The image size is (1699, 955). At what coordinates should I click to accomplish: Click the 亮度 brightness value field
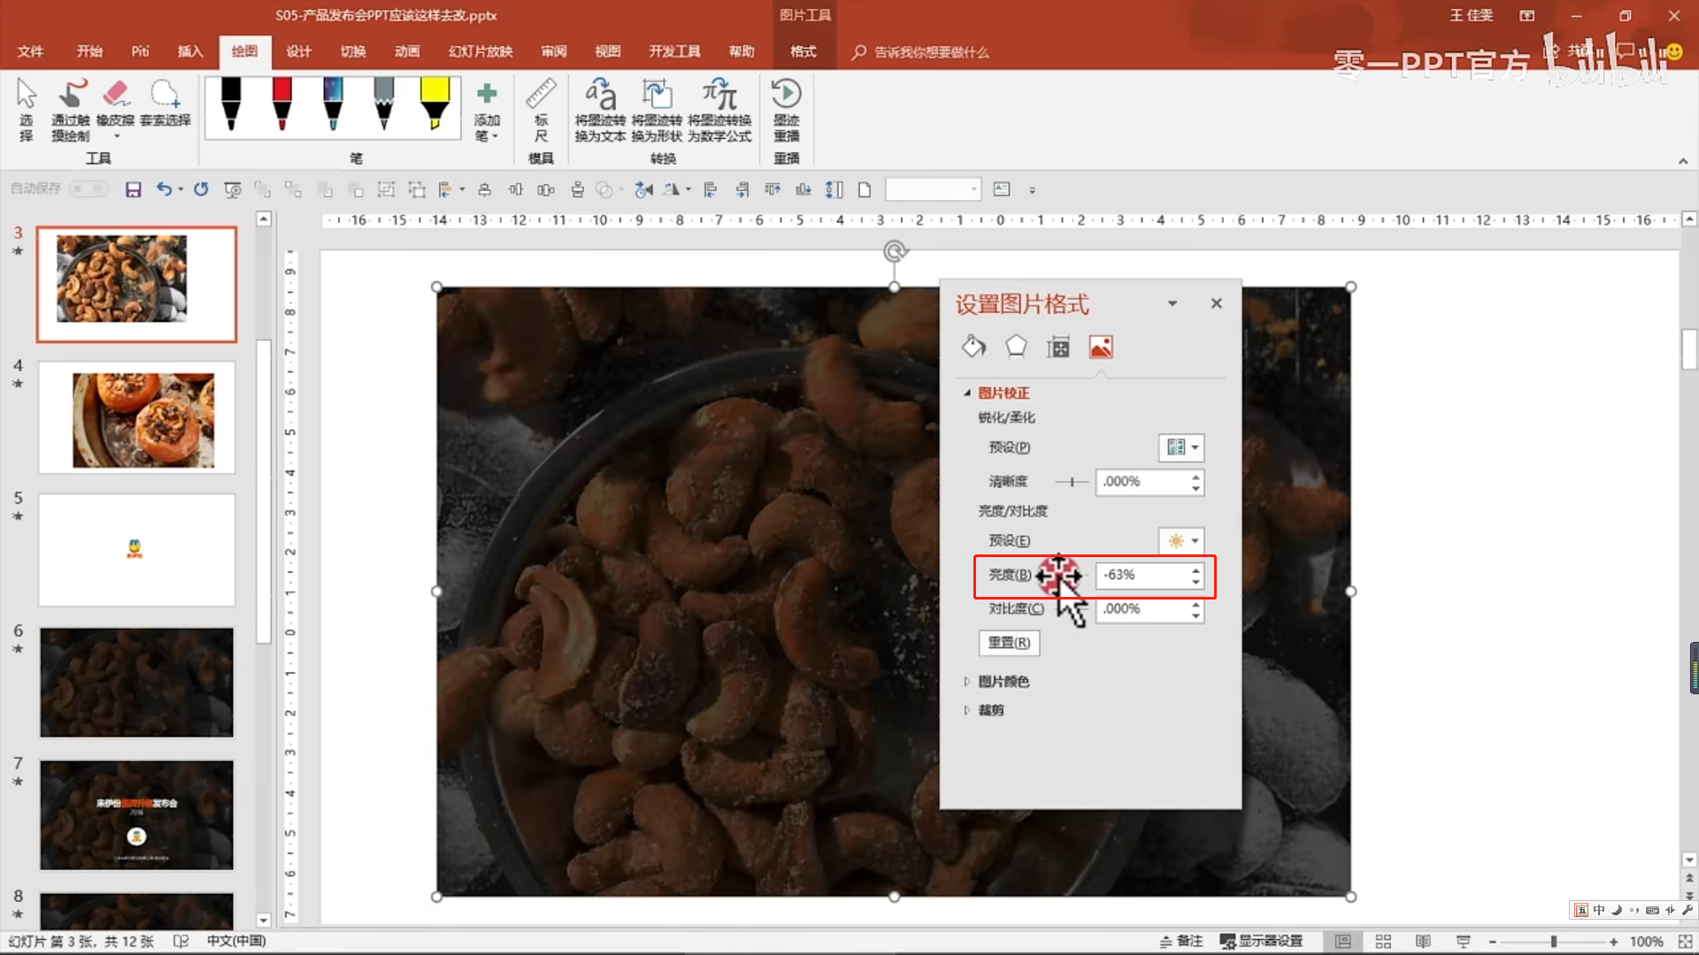pyautogui.click(x=1142, y=576)
